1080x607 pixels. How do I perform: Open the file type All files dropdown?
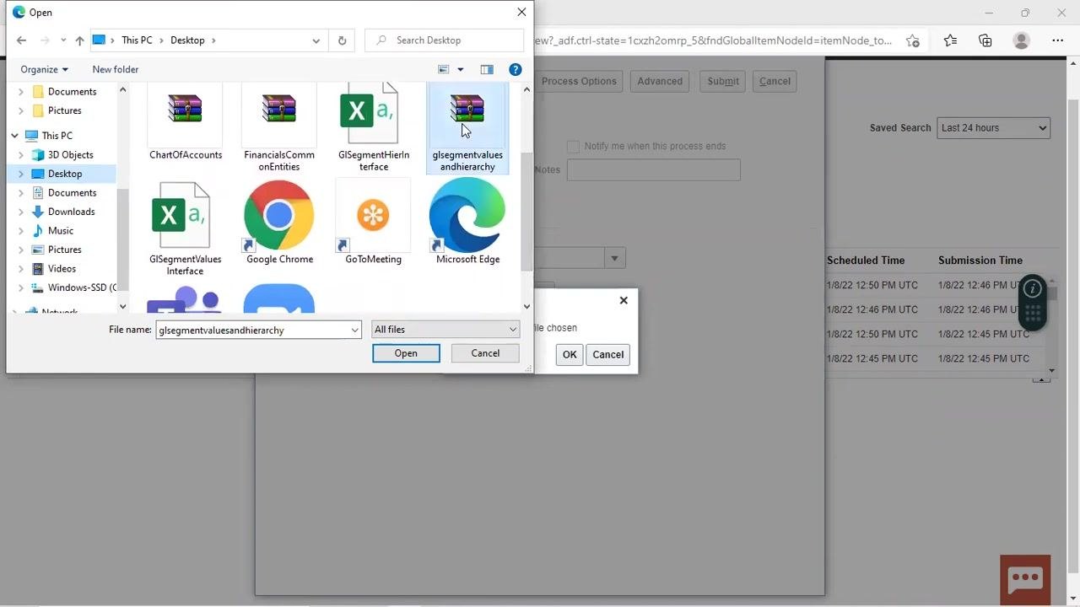pyautogui.click(x=445, y=330)
